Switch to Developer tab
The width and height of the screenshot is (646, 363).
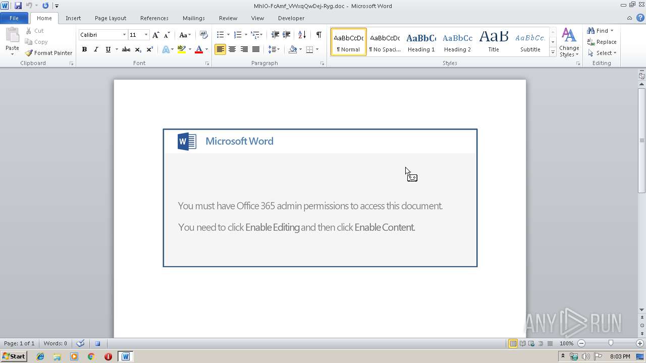click(291, 18)
